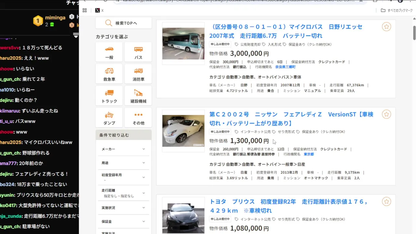416x234 pixels.
Task: Click chat message 野球部作れる
Action: coord(36,153)
